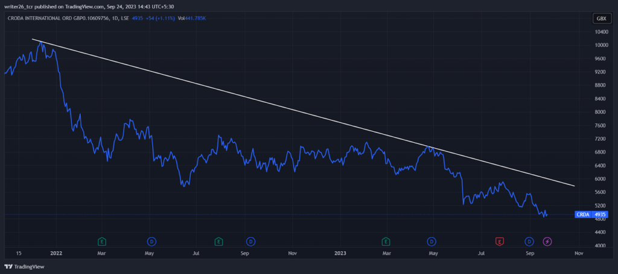Click the 2023 year label on time axis
The width and height of the screenshot is (618, 274).
tap(340, 254)
